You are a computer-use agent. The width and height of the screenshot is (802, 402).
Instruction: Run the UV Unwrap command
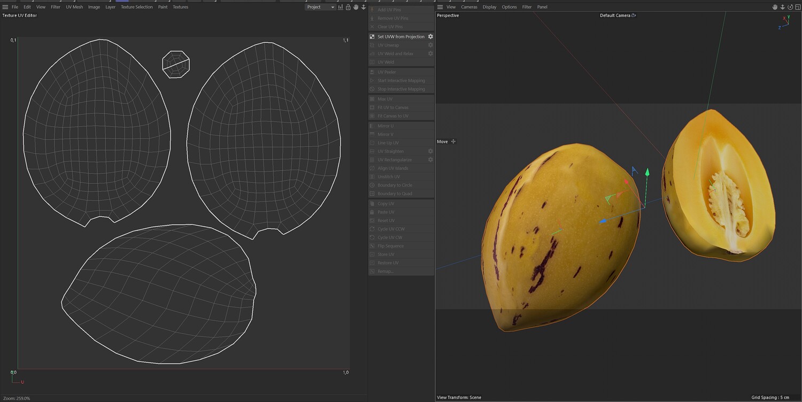click(401, 45)
